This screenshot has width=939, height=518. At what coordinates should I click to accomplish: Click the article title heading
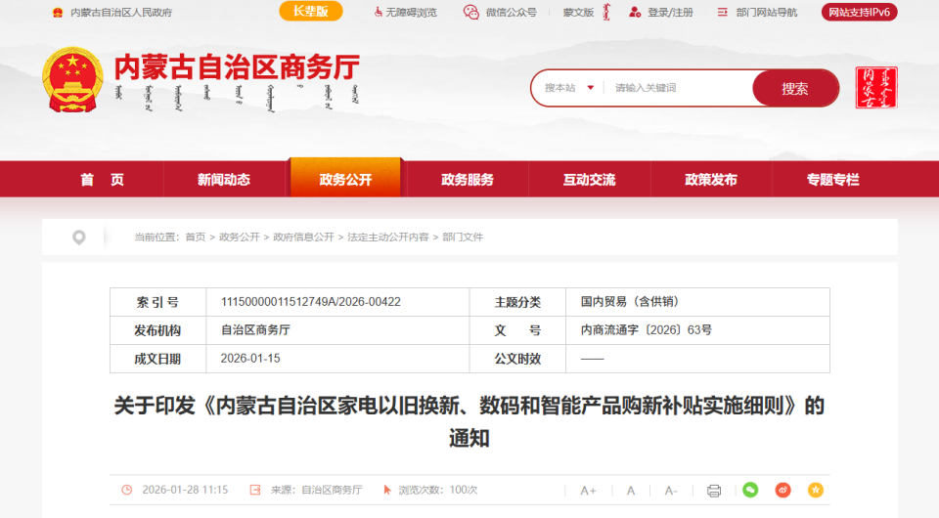[469, 421]
